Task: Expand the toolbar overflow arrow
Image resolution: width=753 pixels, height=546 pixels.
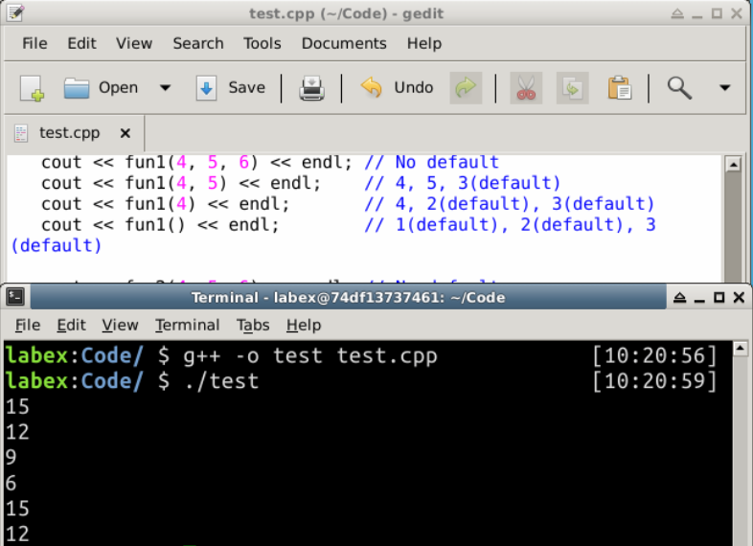Action: coord(724,88)
